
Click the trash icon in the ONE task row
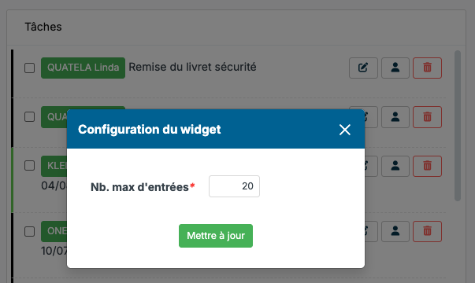tap(427, 232)
